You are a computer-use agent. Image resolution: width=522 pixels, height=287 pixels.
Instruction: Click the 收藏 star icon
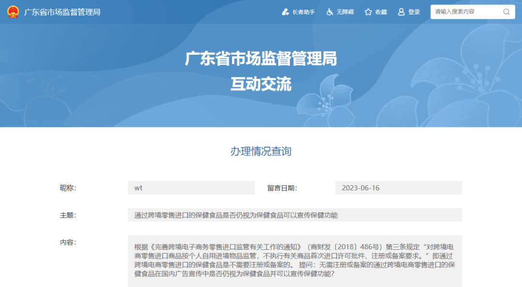pos(368,12)
